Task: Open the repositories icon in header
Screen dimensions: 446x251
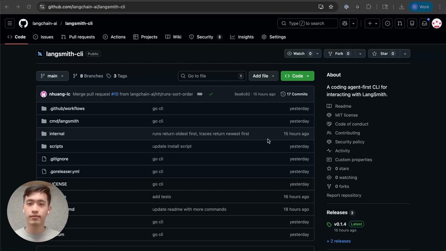Action: pos(412,23)
